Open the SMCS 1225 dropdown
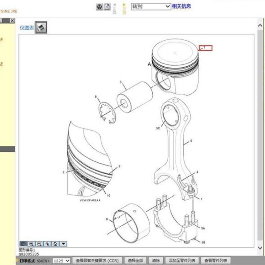The height and width of the screenshot is (265, 265). pyautogui.click(x=61, y=261)
